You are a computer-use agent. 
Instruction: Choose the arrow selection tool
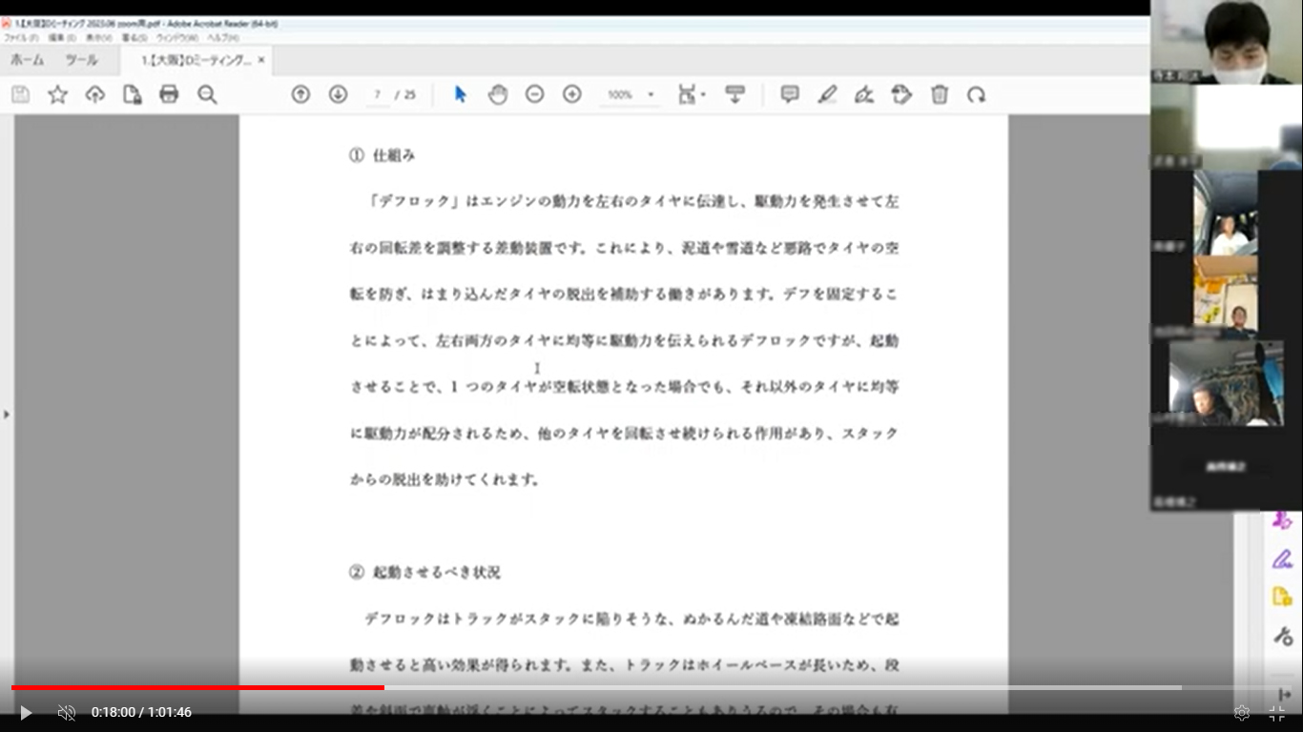point(461,94)
